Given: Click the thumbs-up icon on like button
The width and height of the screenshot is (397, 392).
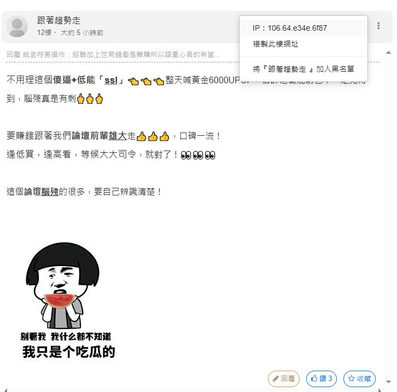Looking at the screenshot, I should pyautogui.click(x=314, y=378).
